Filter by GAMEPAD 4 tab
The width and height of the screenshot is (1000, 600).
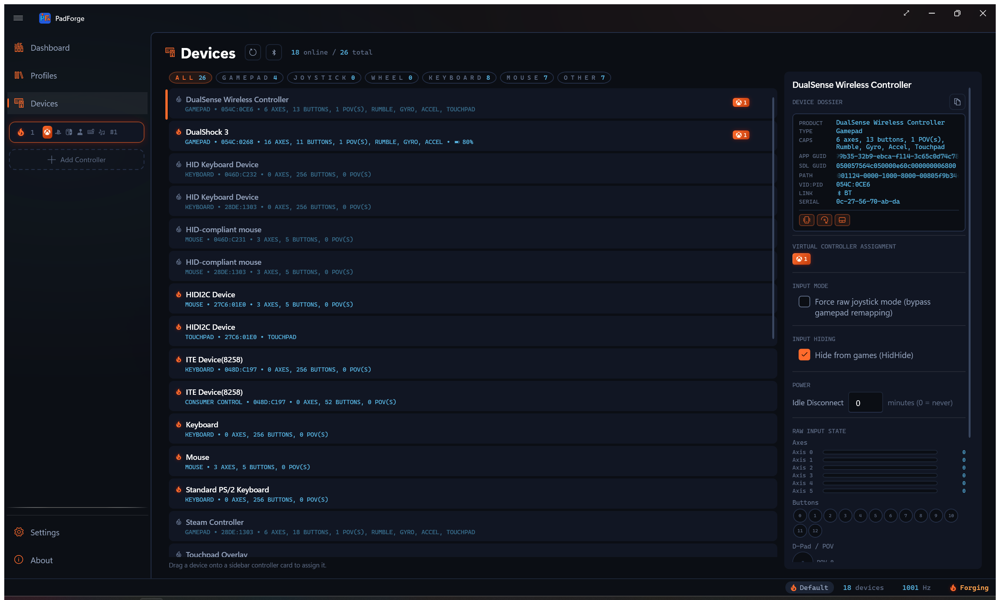(249, 78)
